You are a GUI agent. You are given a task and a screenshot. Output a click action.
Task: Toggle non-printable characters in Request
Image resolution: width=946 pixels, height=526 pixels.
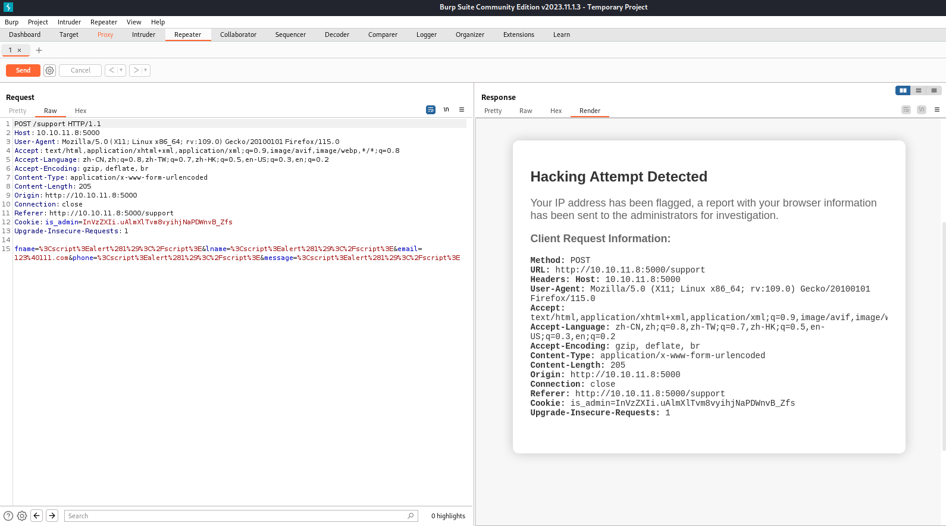click(x=446, y=109)
